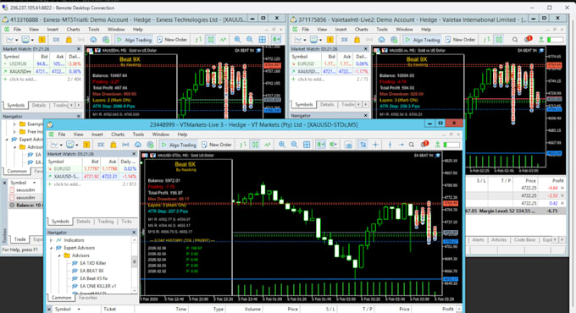
Task: Open Insert menu in Valetax window
Action: [x=341, y=30]
